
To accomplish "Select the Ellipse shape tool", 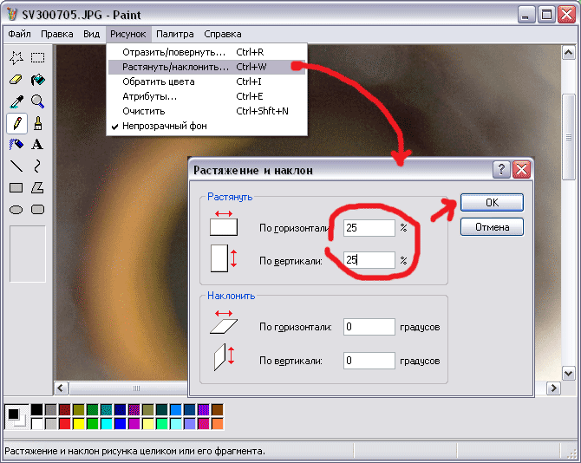I will coord(16,209).
